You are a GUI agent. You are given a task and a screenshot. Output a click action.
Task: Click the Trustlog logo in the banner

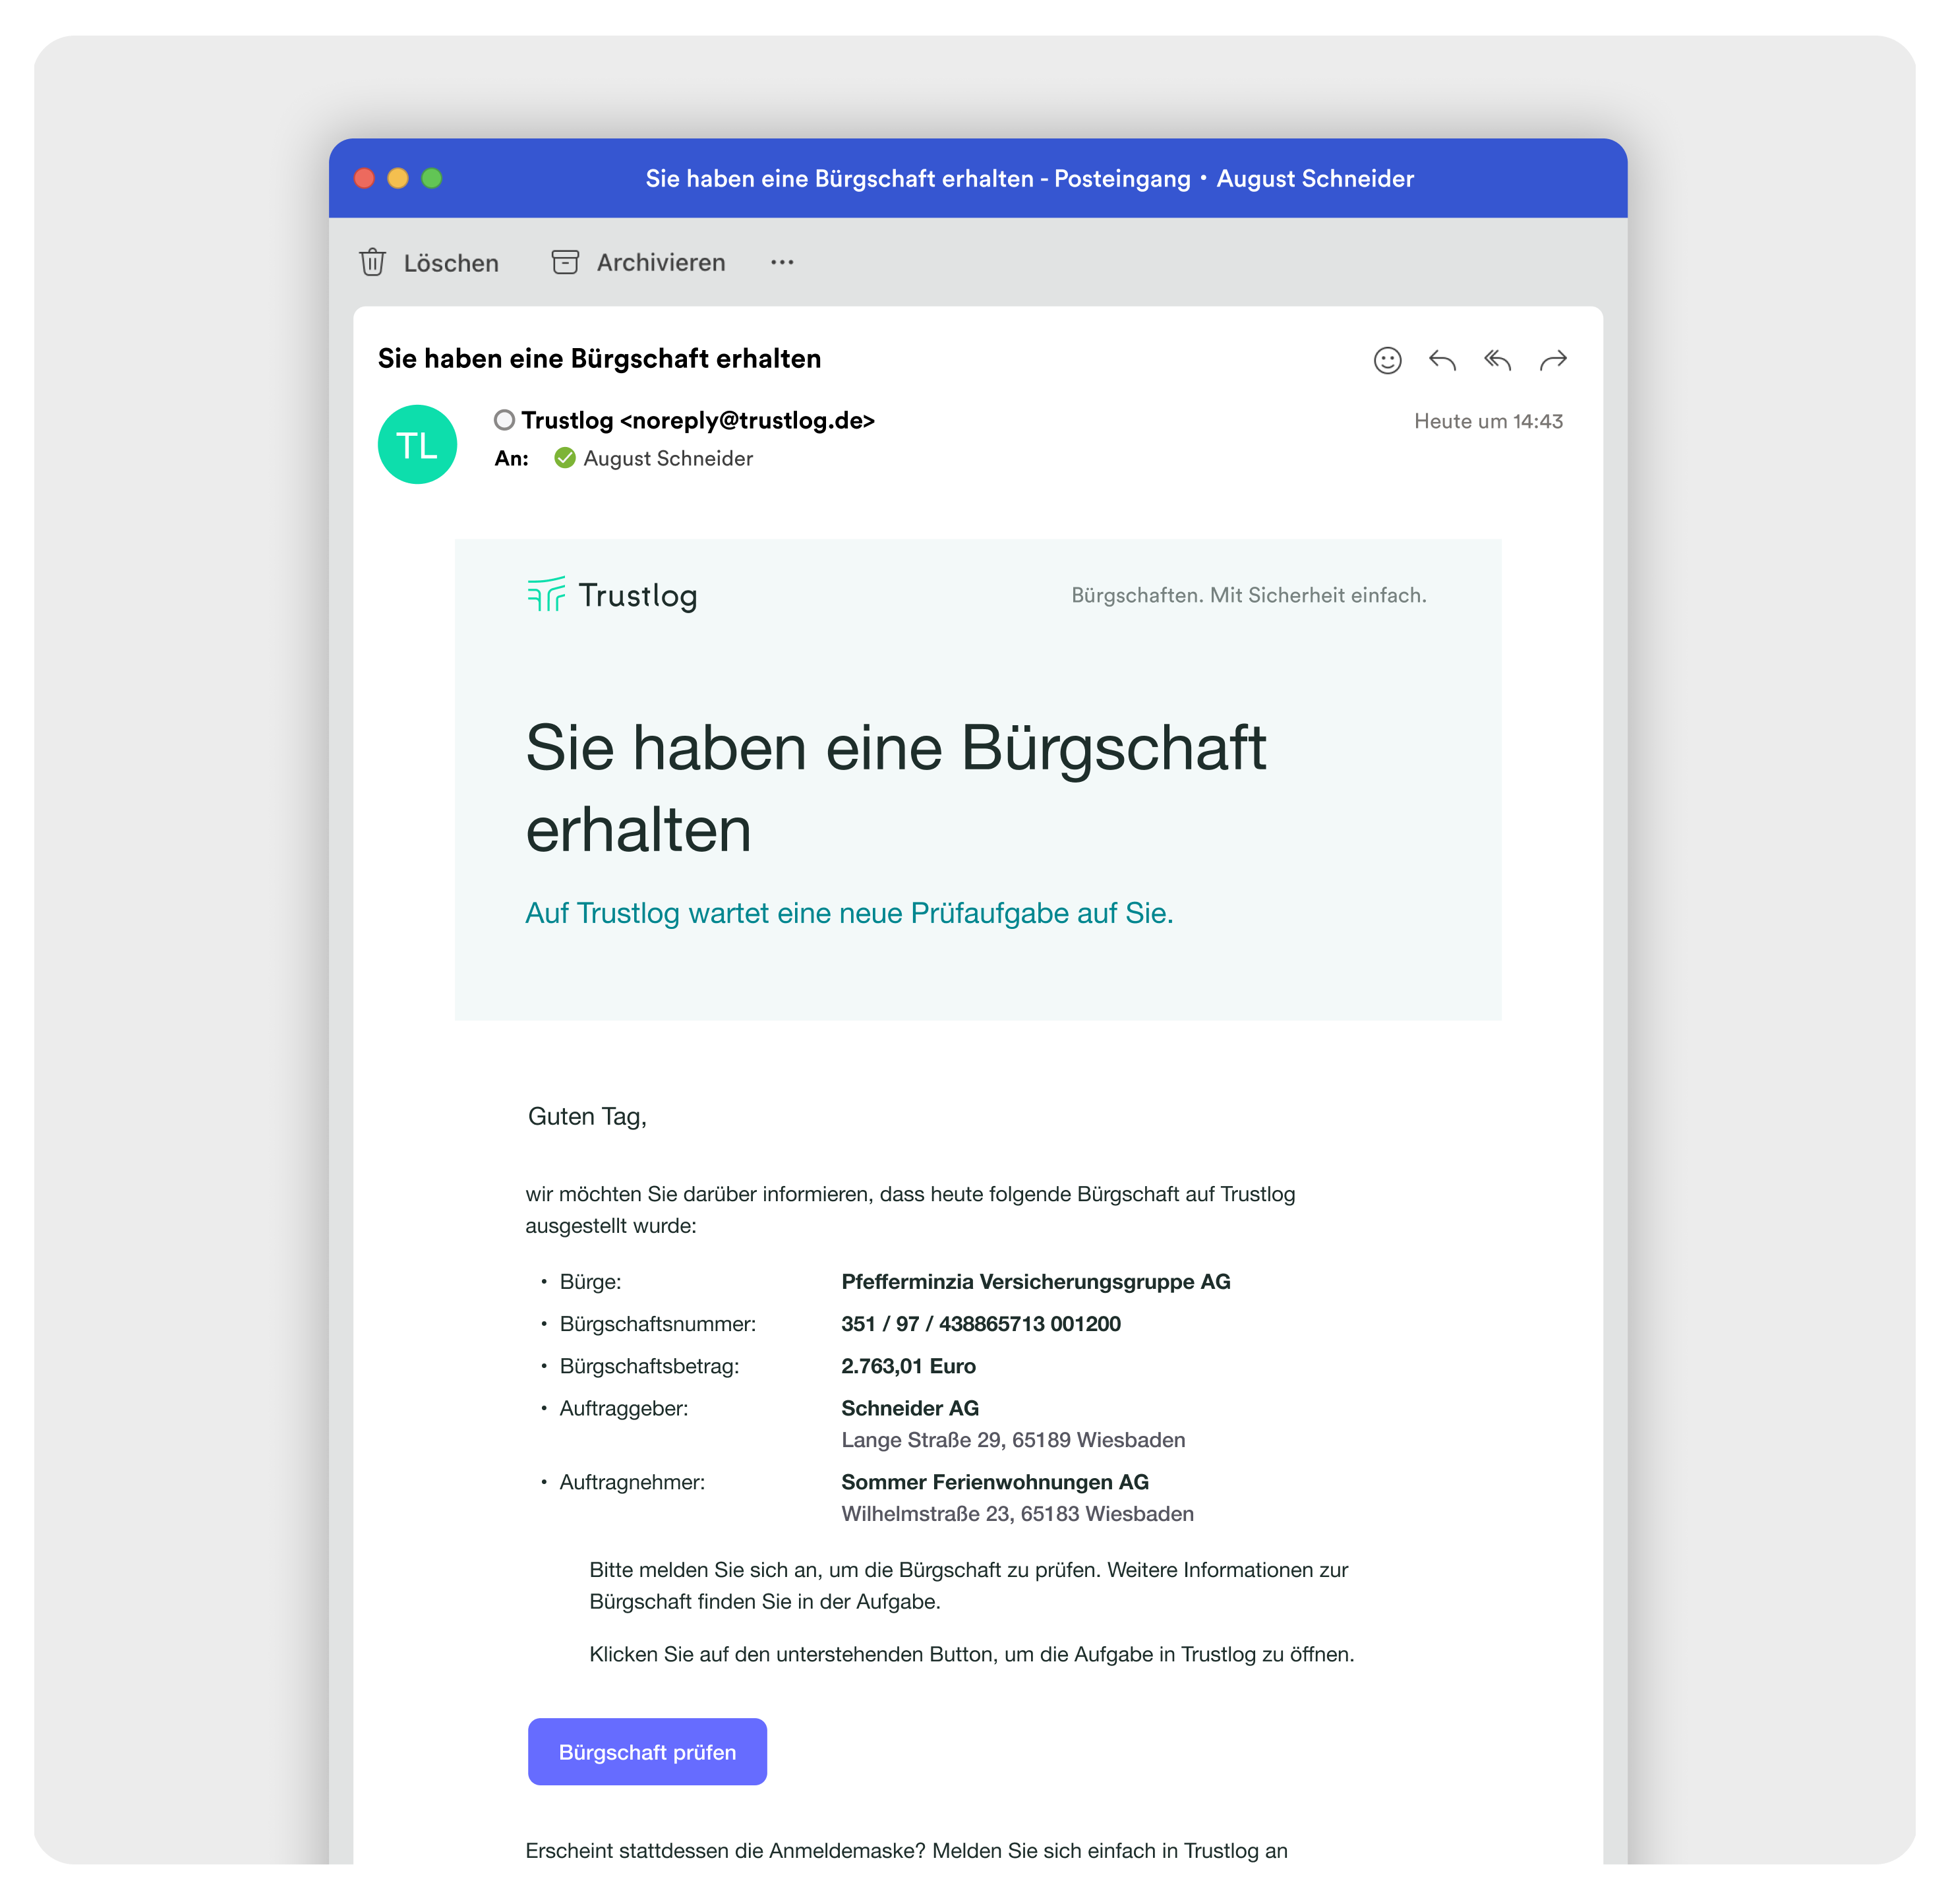coord(612,595)
